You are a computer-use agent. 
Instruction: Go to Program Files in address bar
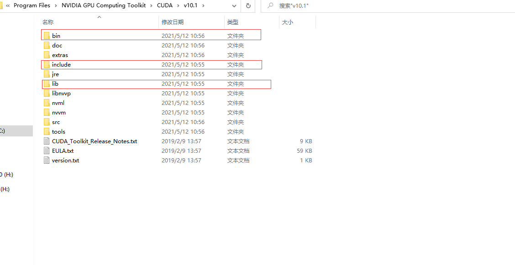[x=32, y=5]
